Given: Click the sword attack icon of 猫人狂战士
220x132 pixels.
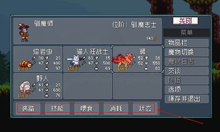Looking at the screenshot, I should 84,58.
